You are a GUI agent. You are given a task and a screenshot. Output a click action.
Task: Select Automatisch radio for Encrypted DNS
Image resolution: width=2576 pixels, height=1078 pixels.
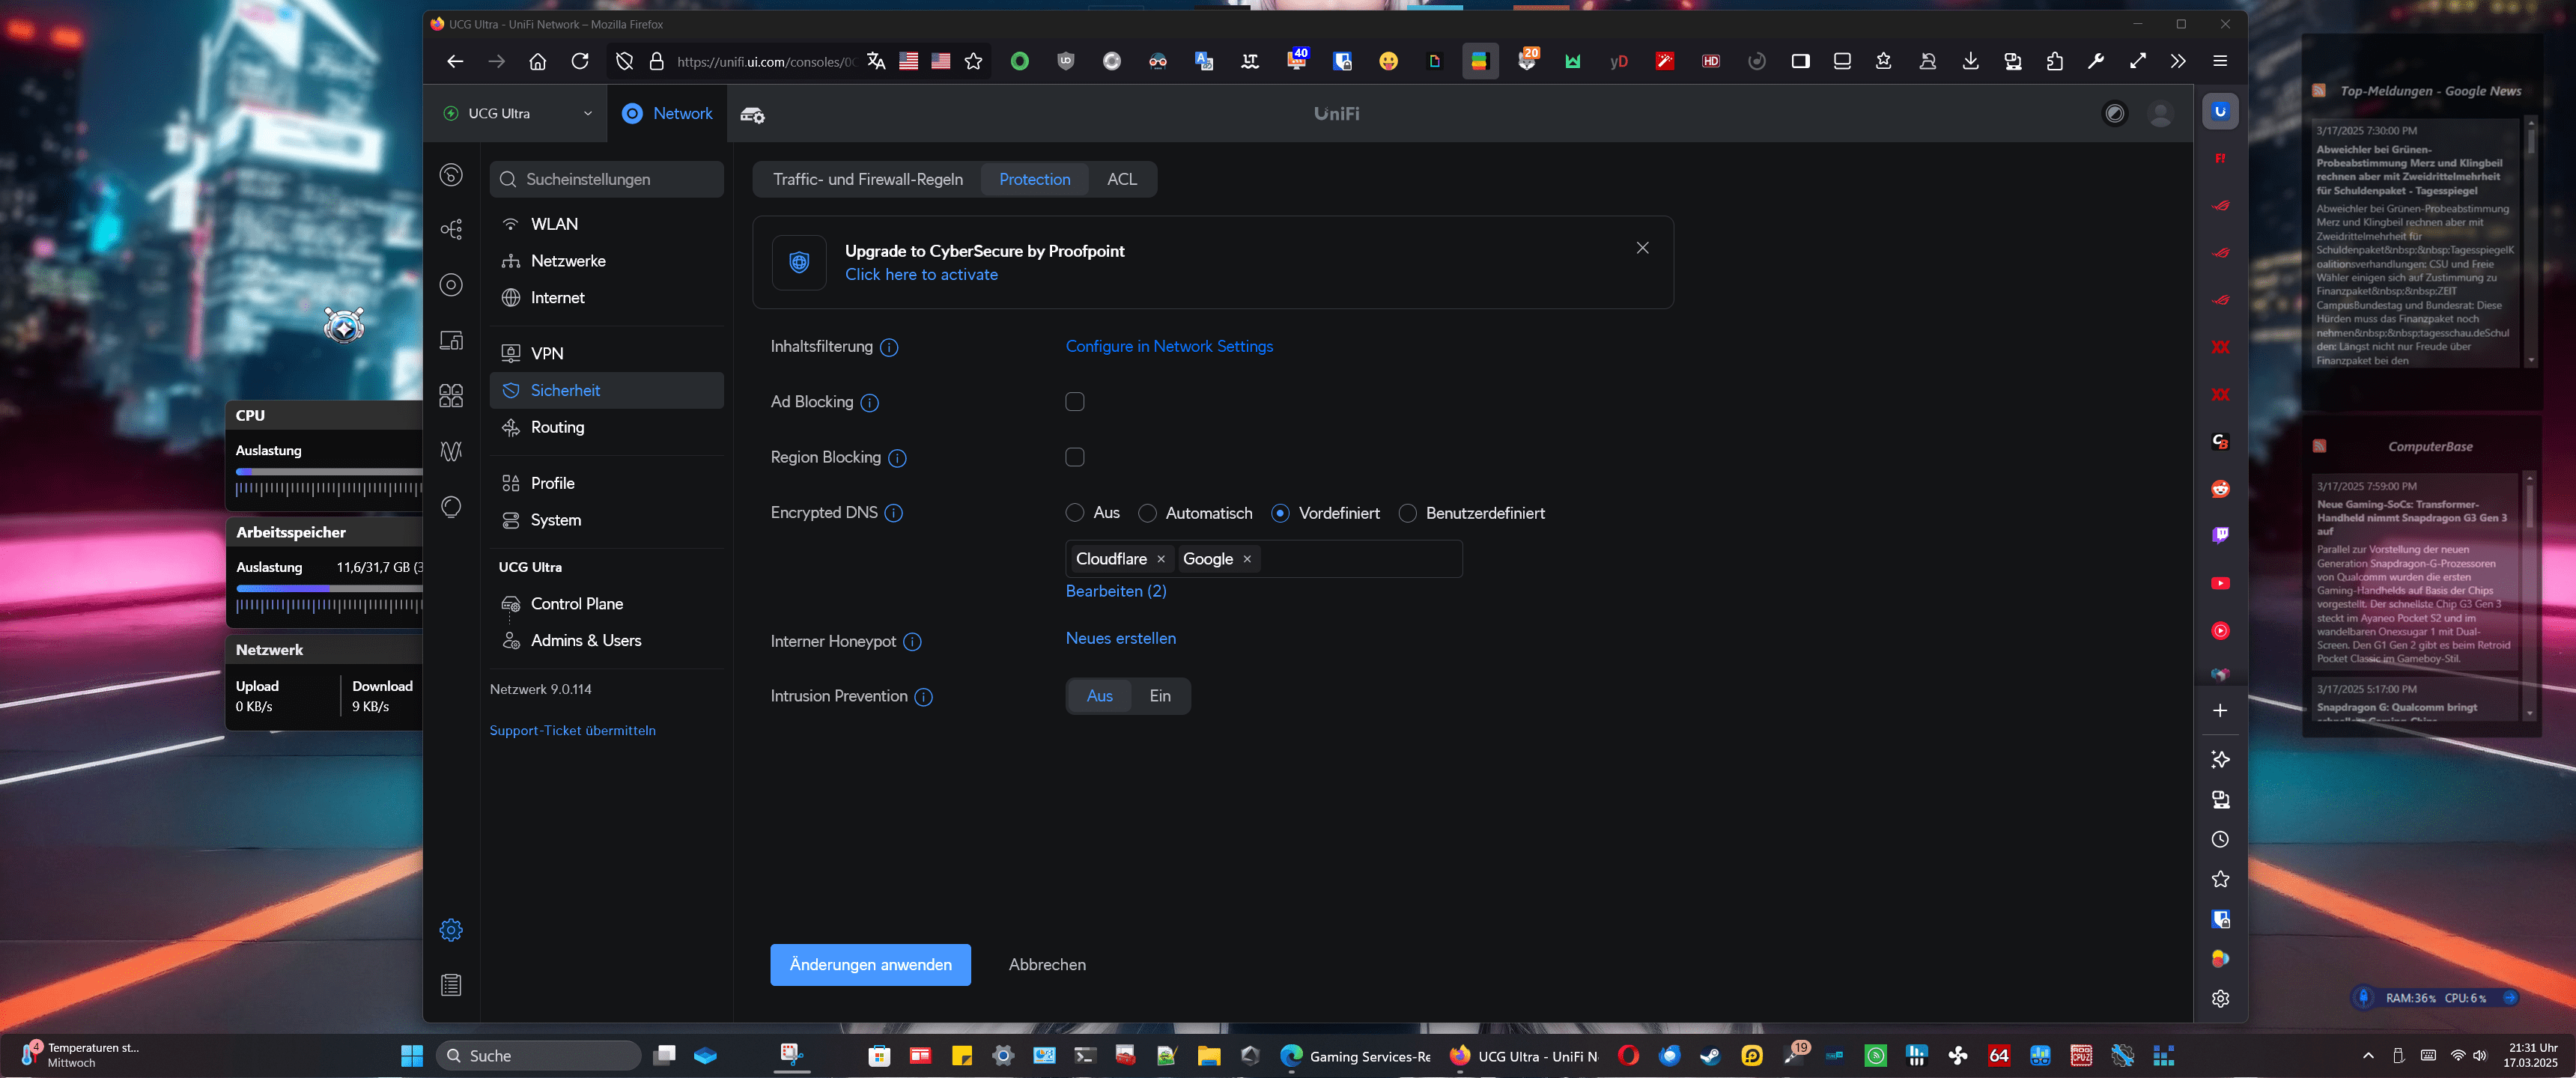[1148, 513]
